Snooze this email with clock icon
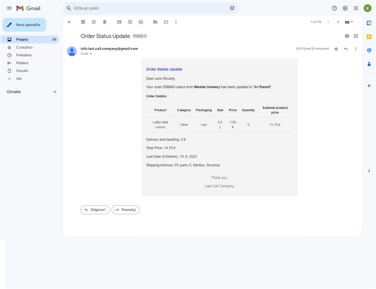 click(x=130, y=22)
